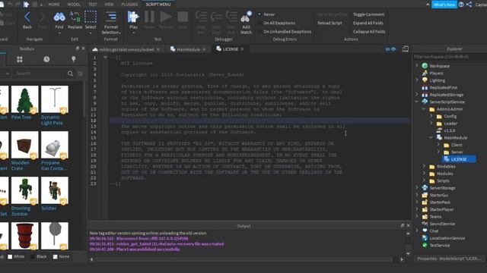The image size is (487, 273).
Task: Select the Pine Tree thumbnail
Action: point(24,99)
